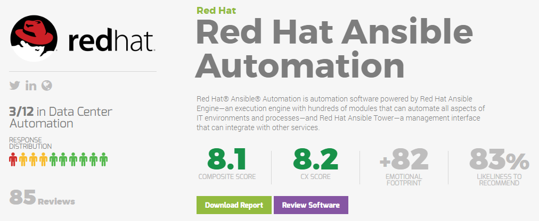The height and width of the screenshot is (221, 539).
Task: Click the product description paragraph
Action: (x=341, y=114)
